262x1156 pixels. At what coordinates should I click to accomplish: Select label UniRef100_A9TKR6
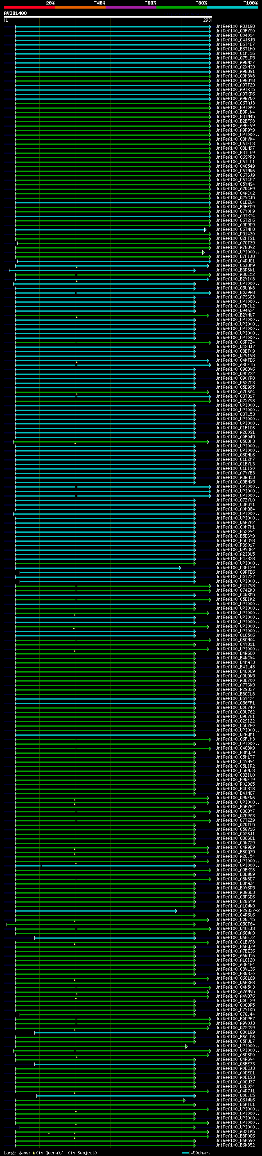coord(235,94)
